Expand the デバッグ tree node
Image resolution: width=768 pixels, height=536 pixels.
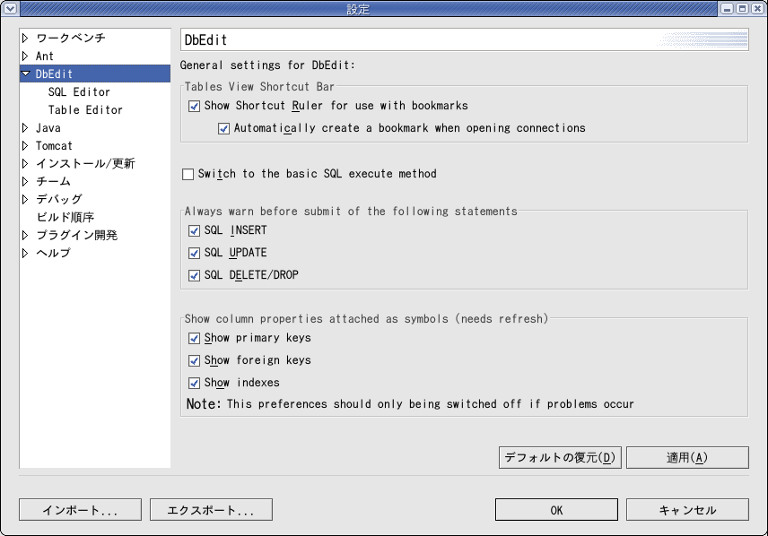tap(25, 199)
